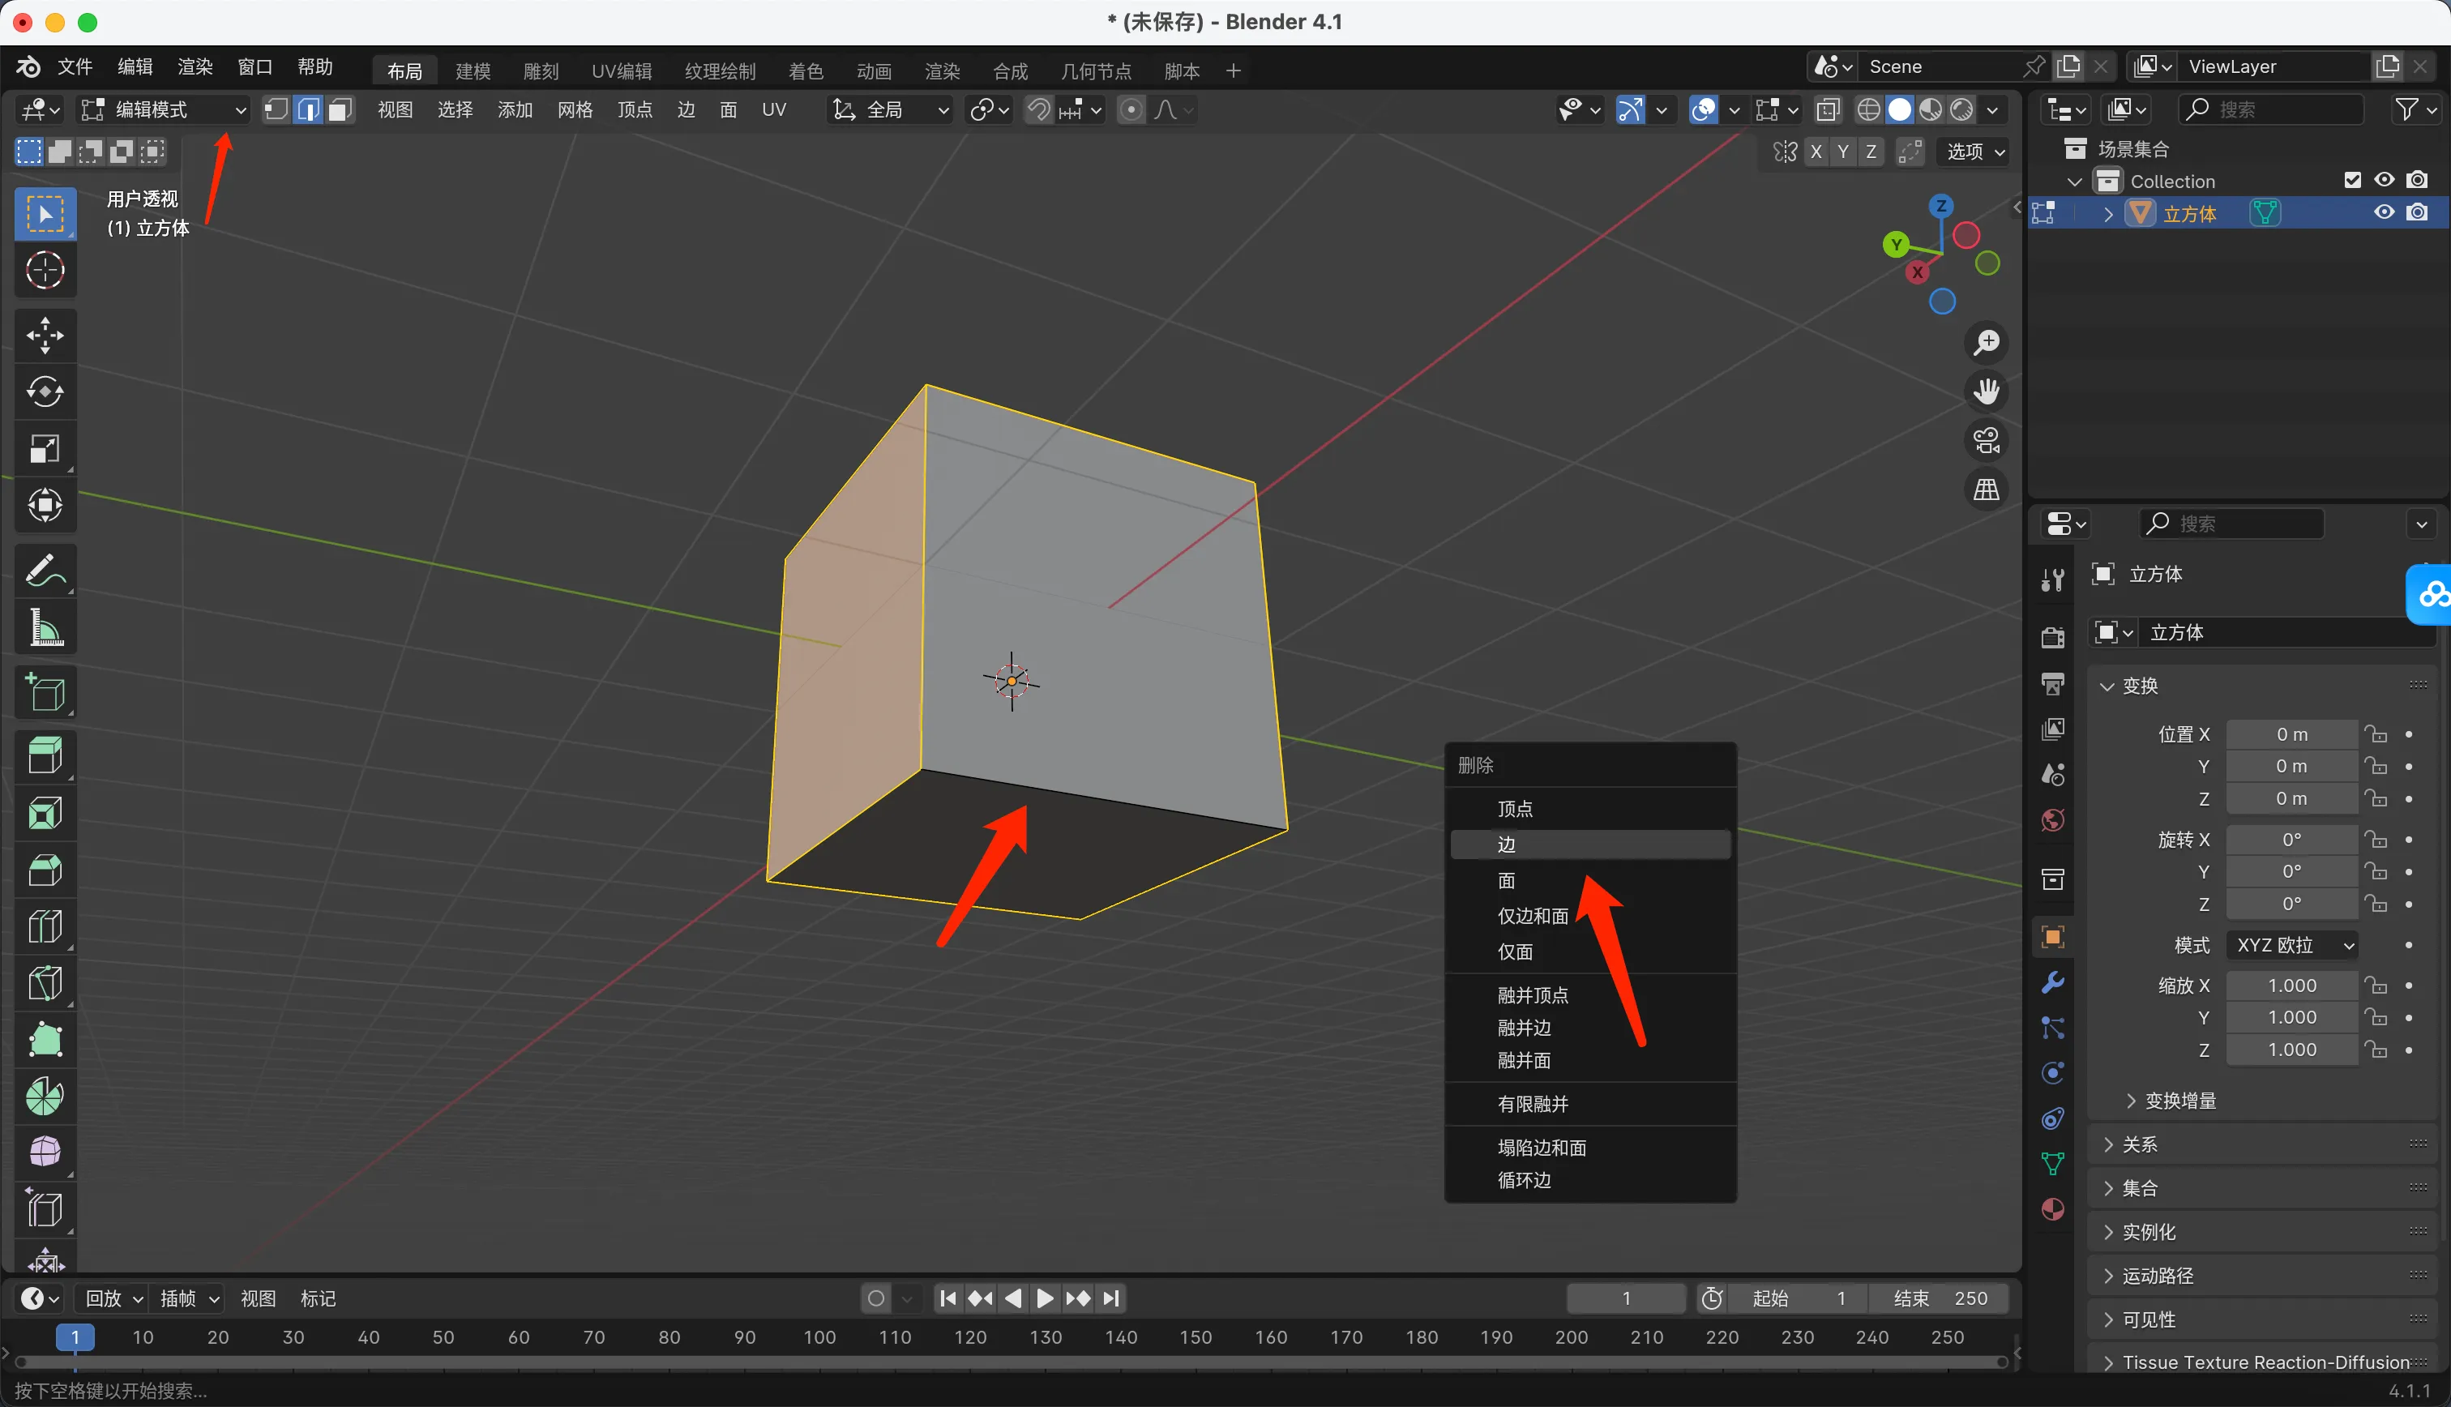Screen dimensions: 2451x1407
Task: Click the 位置 X value field
Action: point(2291,734)
